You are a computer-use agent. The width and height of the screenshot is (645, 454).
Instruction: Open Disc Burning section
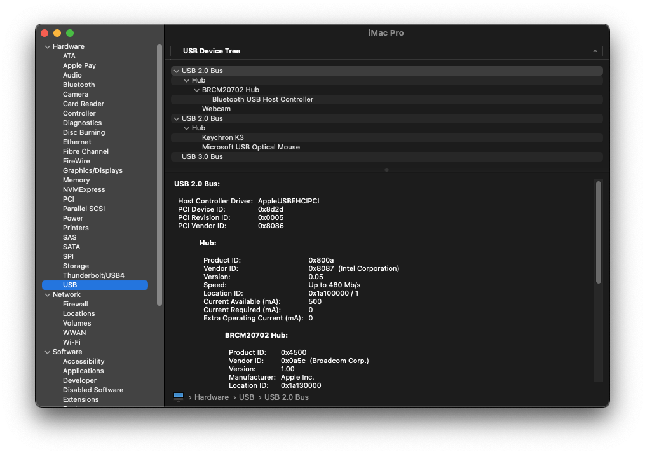pyautogui.click(x=84, y=132)
